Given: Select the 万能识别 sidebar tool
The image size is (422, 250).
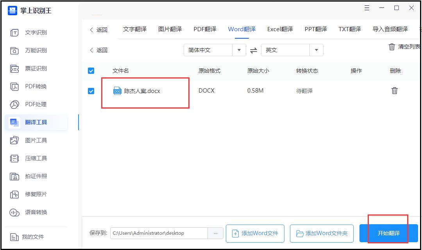Looking at the screenshot, I should (36, 50).
